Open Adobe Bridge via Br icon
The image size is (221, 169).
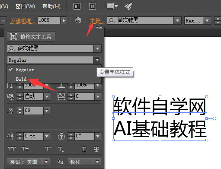coord(77,6)
